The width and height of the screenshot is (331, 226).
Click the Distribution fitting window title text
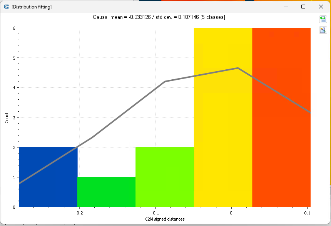[32, 7]
